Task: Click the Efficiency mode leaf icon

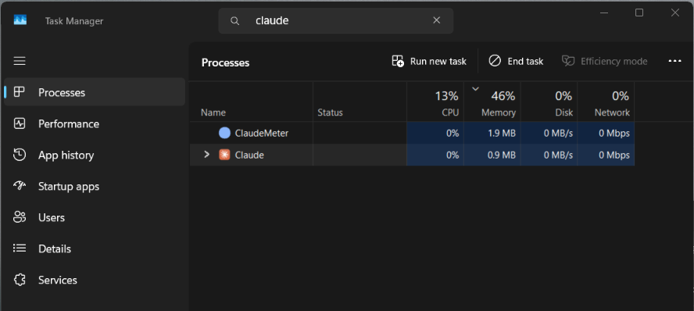Action: click(x=568, y=61)
